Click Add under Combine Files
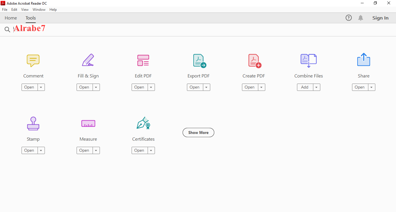The image size is (396, 212). pyautogui.click(x=305, y=87)
